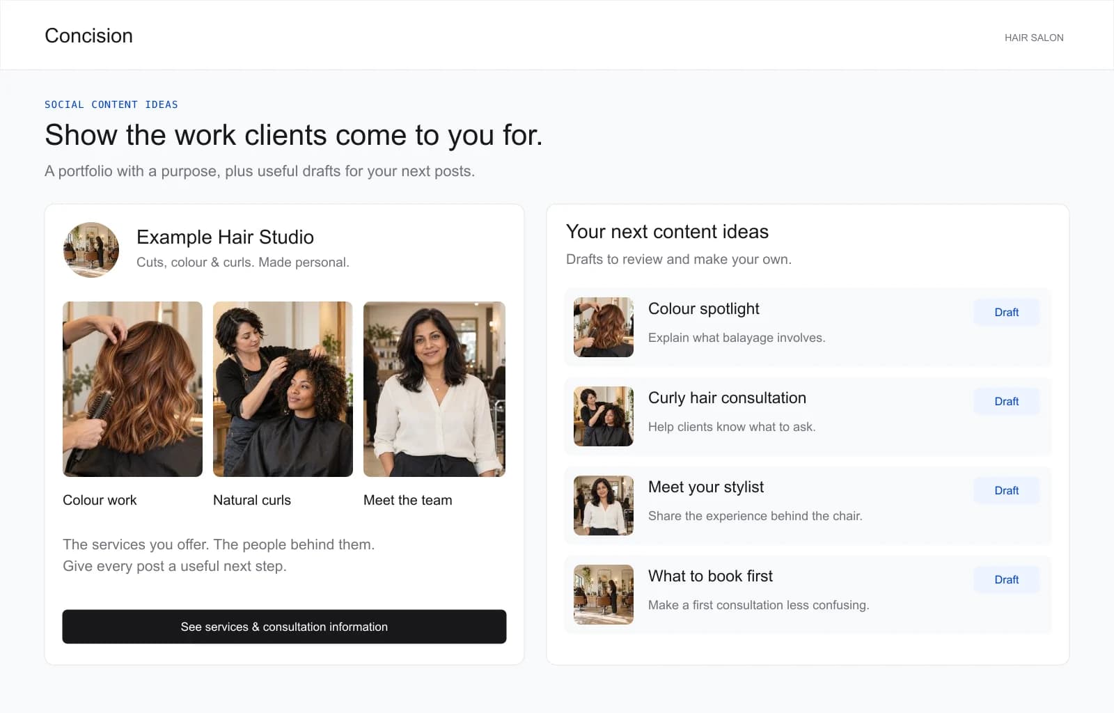
Task: Click 'Help clients know what to ask.' text
Action: tap(732, 427)
